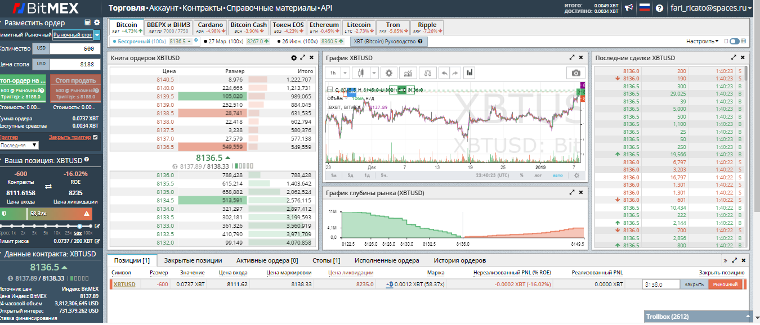Viewport: 760px width, 325px height.
Task: Collapse the 'Ваша позиция: XBTUSD' section
Action: point(44,161)
